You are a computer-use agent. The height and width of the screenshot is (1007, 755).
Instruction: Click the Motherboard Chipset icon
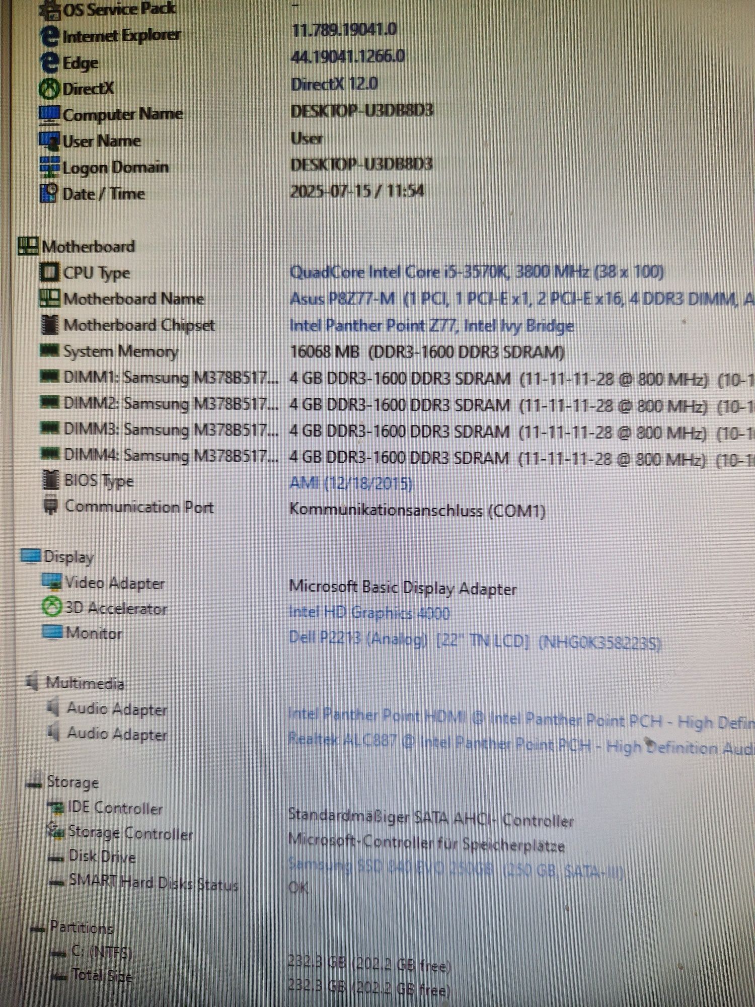point(49,325)
